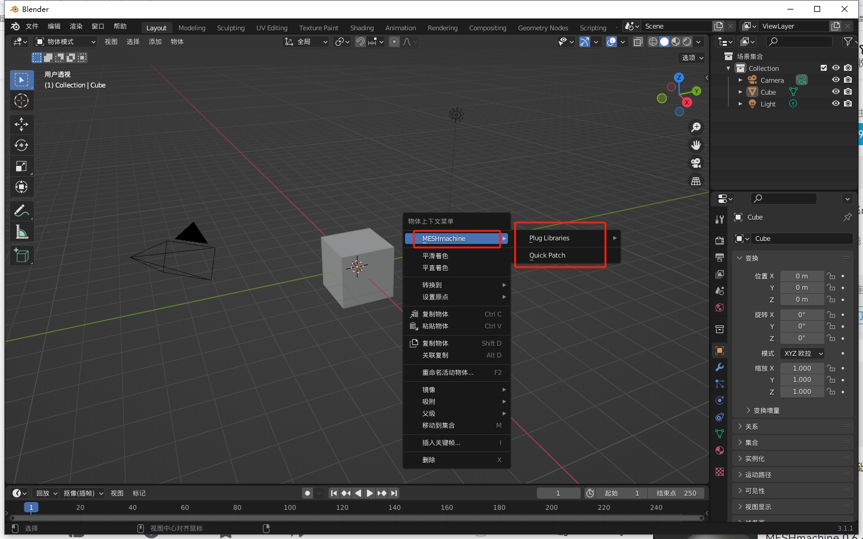
Task: Open the Modifier properties wrench tab
Action: point(720,367)
